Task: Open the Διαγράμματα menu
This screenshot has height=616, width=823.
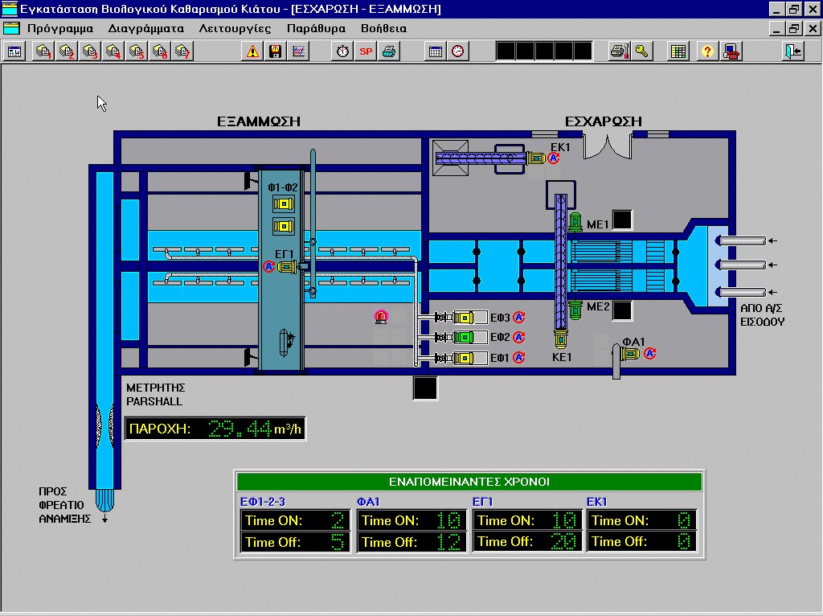Action: (x=145, y=28)
